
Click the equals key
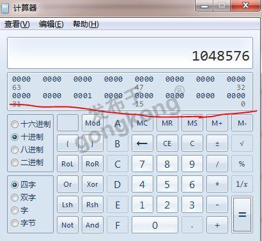(242, 215)
